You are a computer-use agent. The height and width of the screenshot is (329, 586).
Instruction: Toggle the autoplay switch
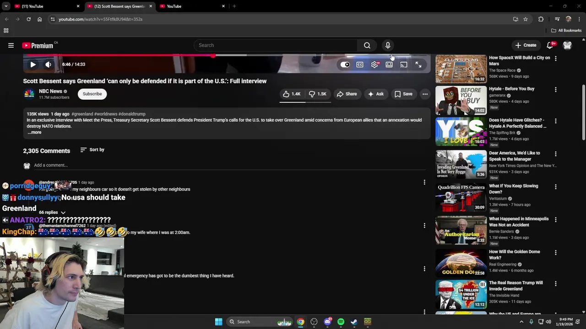coord(345,65)
